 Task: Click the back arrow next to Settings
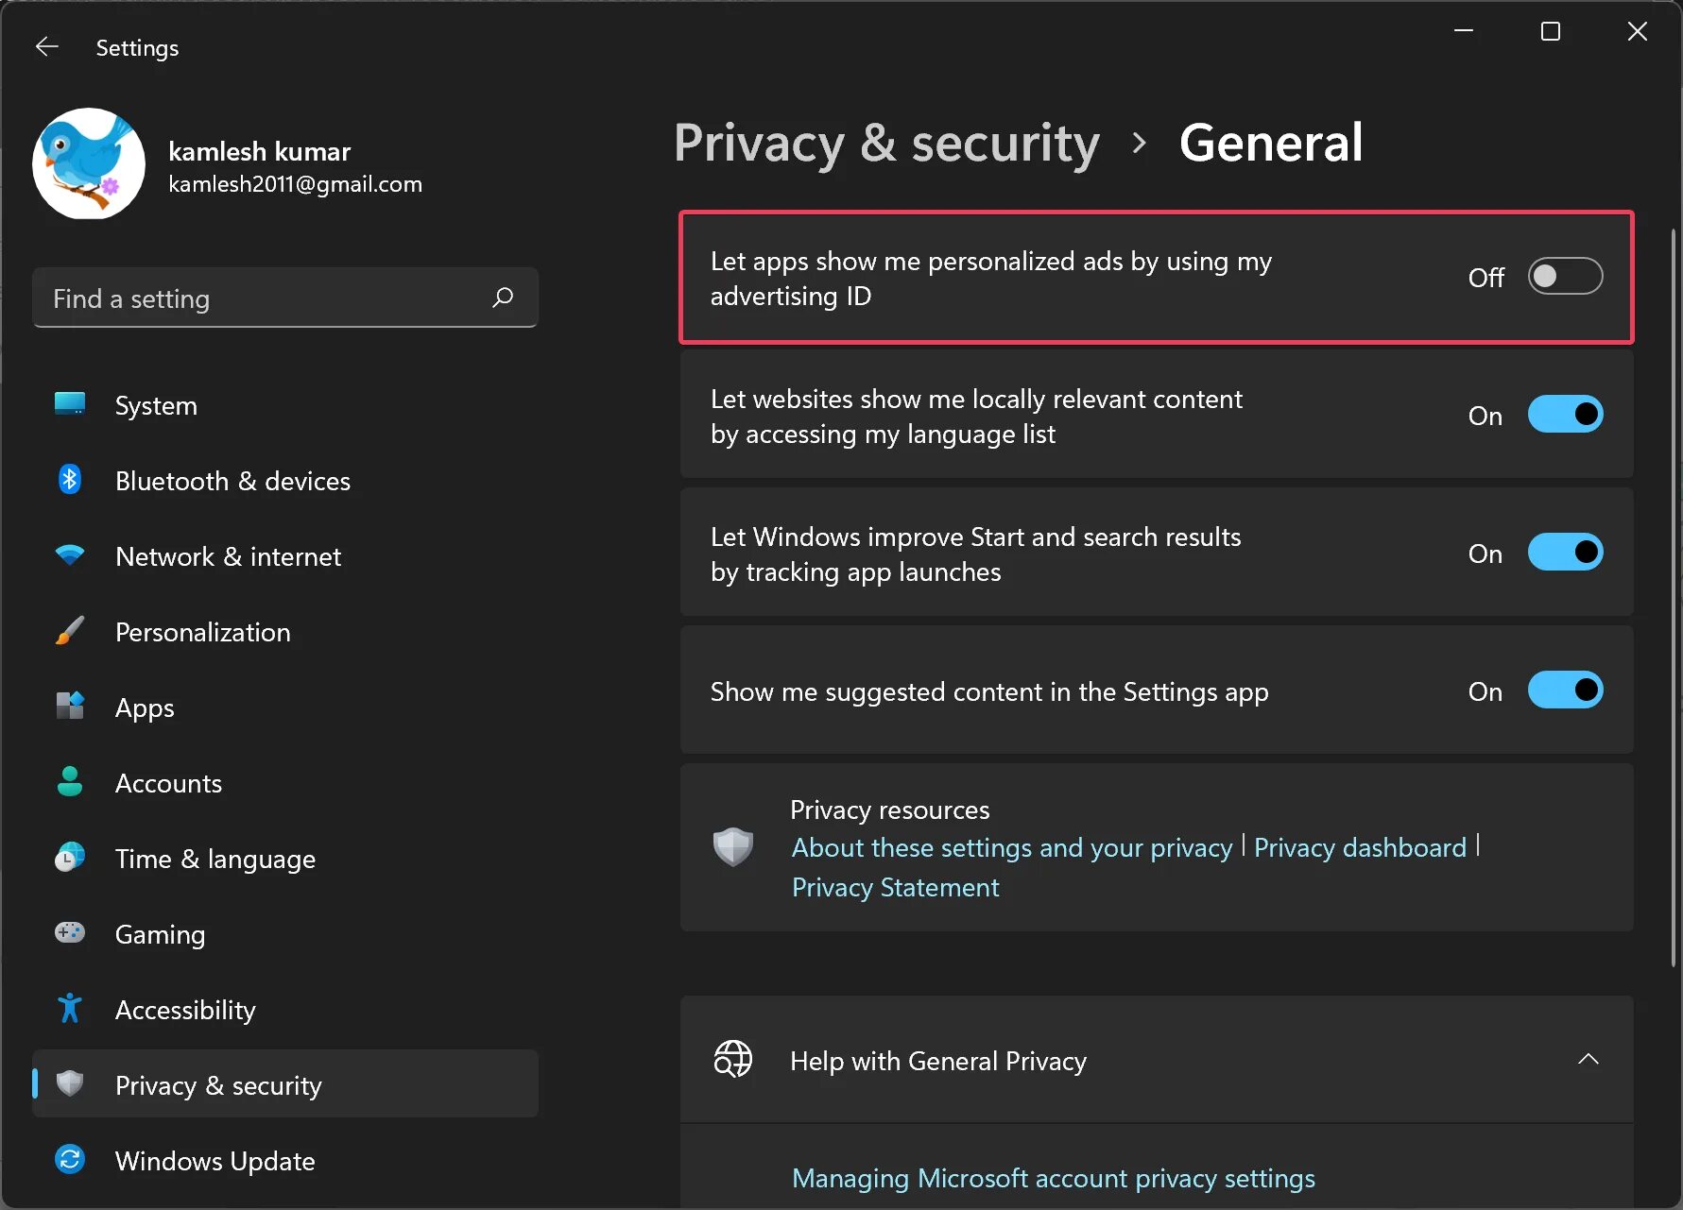(47, 47)
